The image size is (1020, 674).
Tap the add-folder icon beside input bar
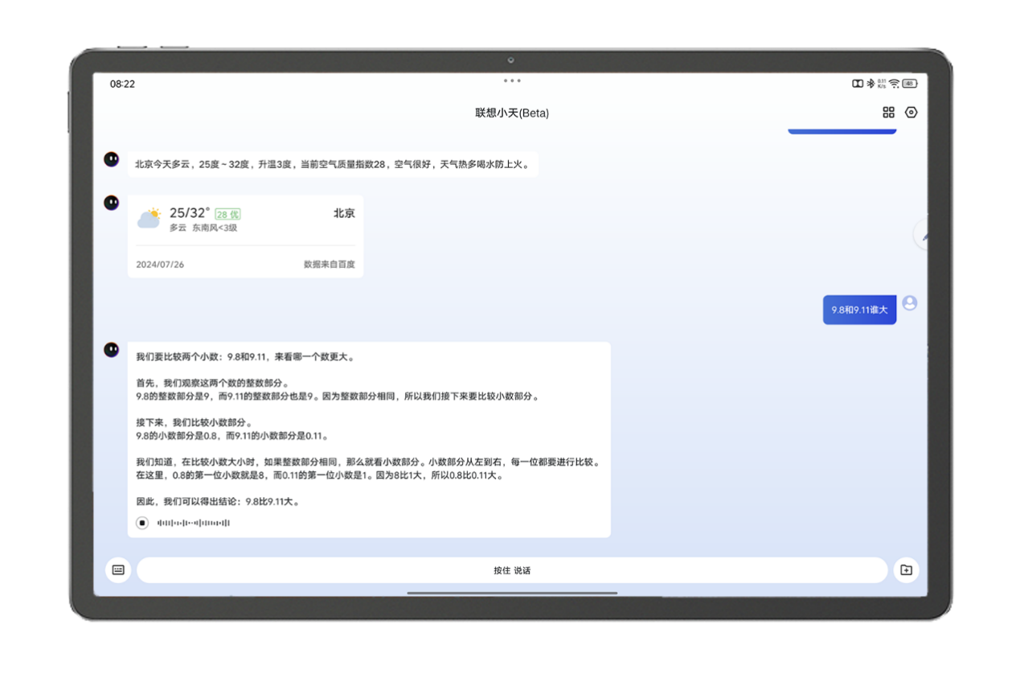tap(906, 570)
